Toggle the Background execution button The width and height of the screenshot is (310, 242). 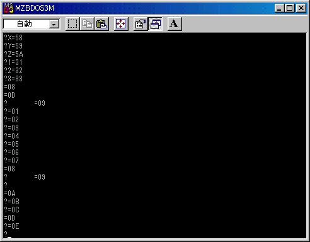pos(155,24)
